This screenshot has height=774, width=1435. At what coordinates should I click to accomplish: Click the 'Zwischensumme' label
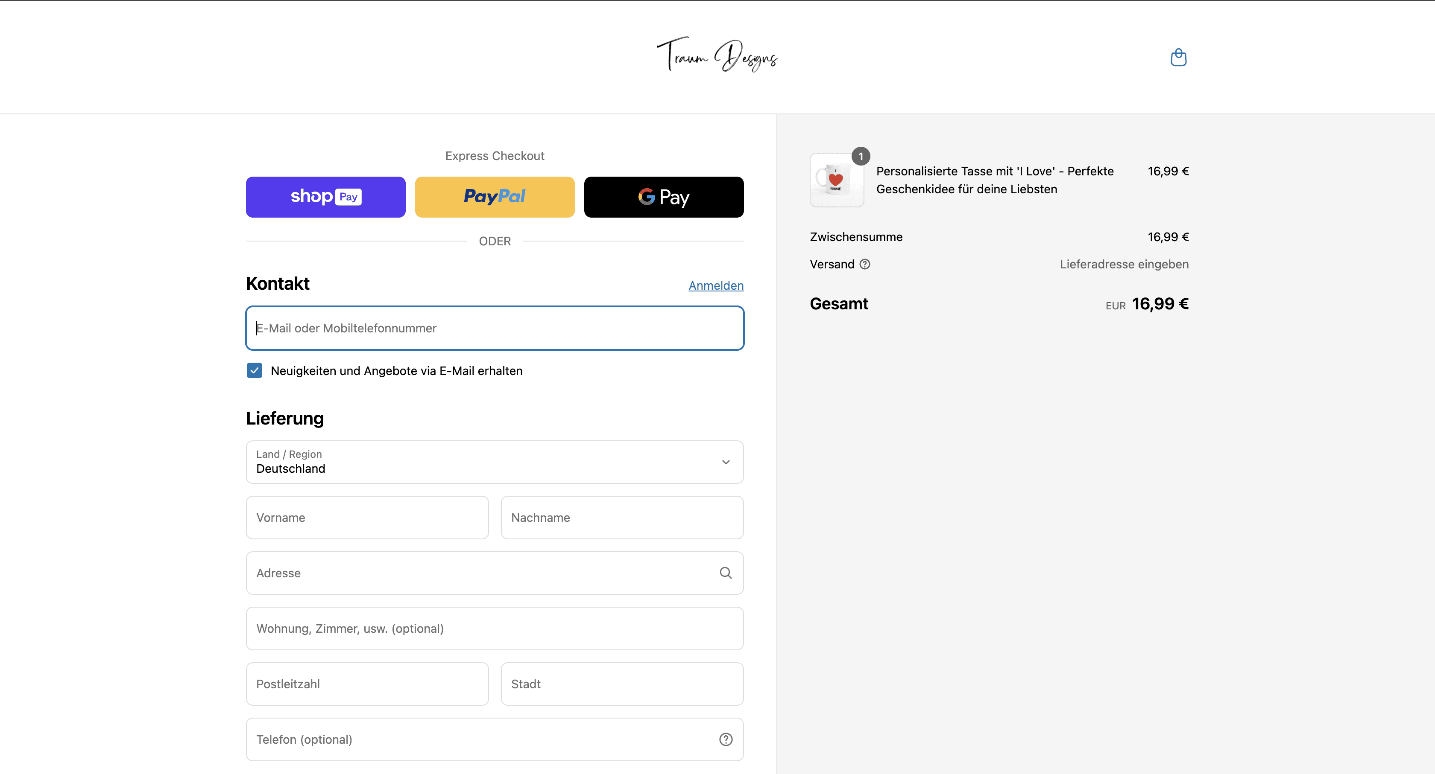(x=856, y=237)
